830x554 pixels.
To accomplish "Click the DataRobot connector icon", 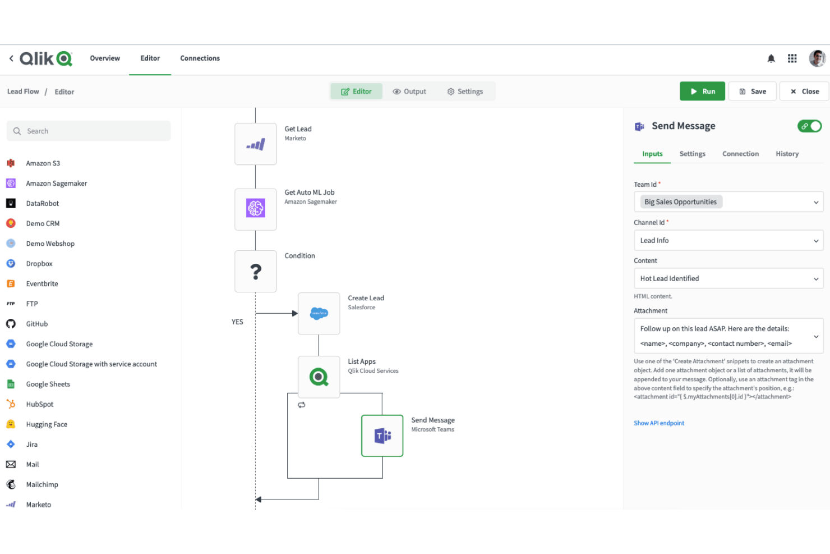I will (x=11, y=203).
